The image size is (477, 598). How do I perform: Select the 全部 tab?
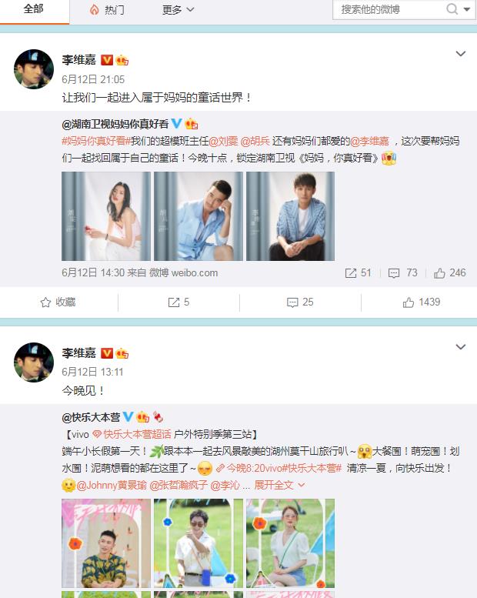(x=34, y=8)
